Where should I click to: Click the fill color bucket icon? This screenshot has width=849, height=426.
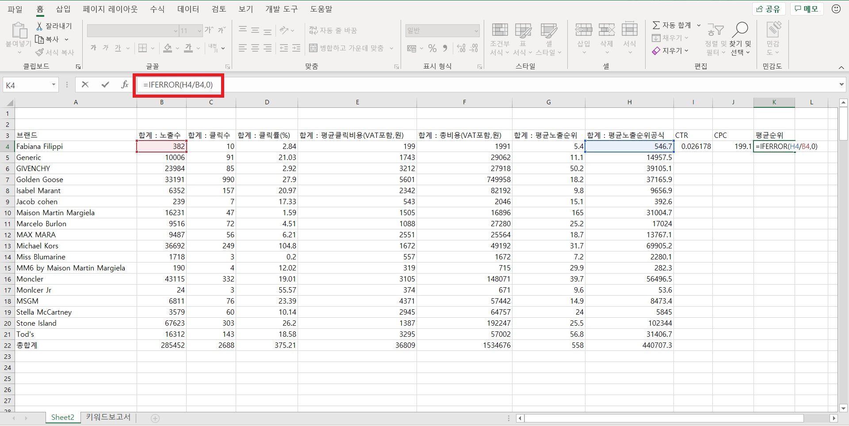tap(168, 48)
